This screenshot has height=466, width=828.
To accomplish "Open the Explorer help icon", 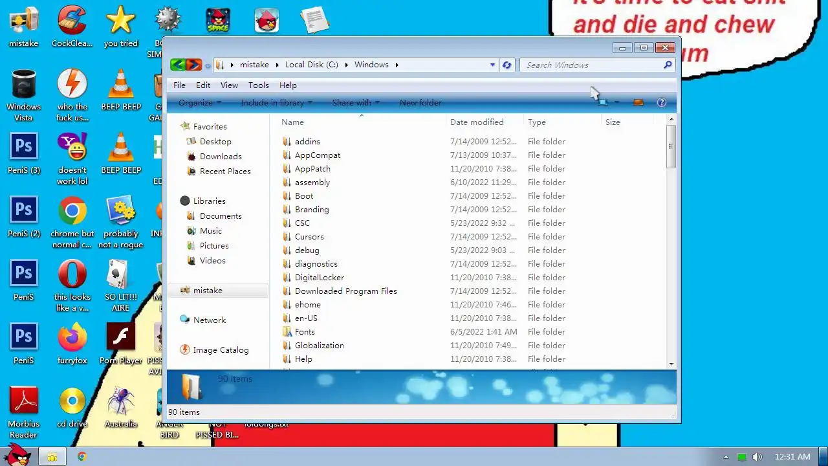I will pos(661,102).
